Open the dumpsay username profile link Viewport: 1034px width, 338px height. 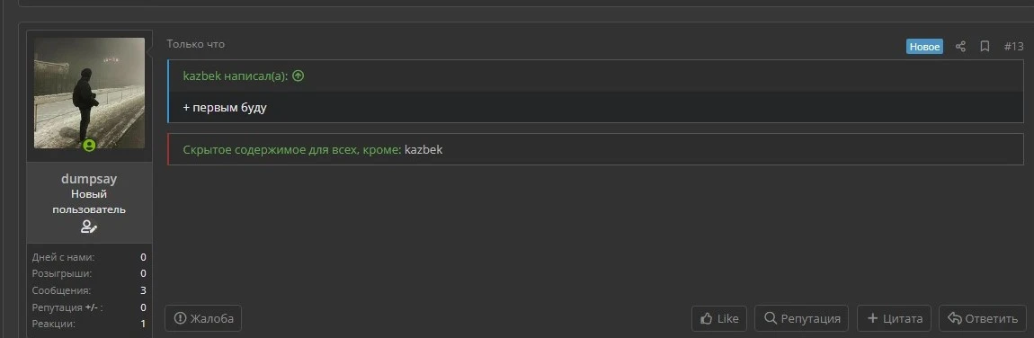coord(89,179)
